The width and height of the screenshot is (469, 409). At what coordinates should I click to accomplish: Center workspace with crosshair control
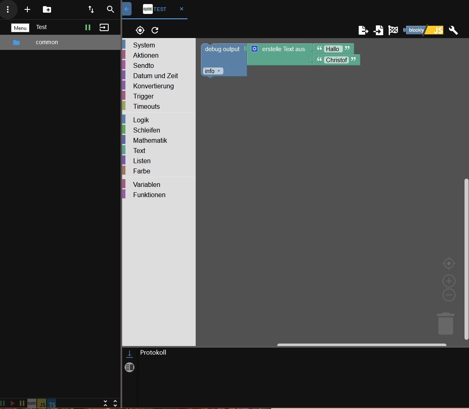(449, 263)
